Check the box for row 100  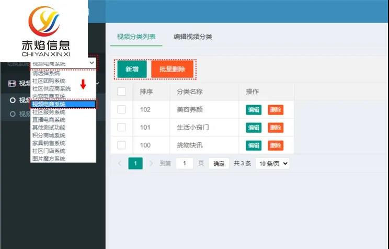pyautogui.click(x=122, y=145)
